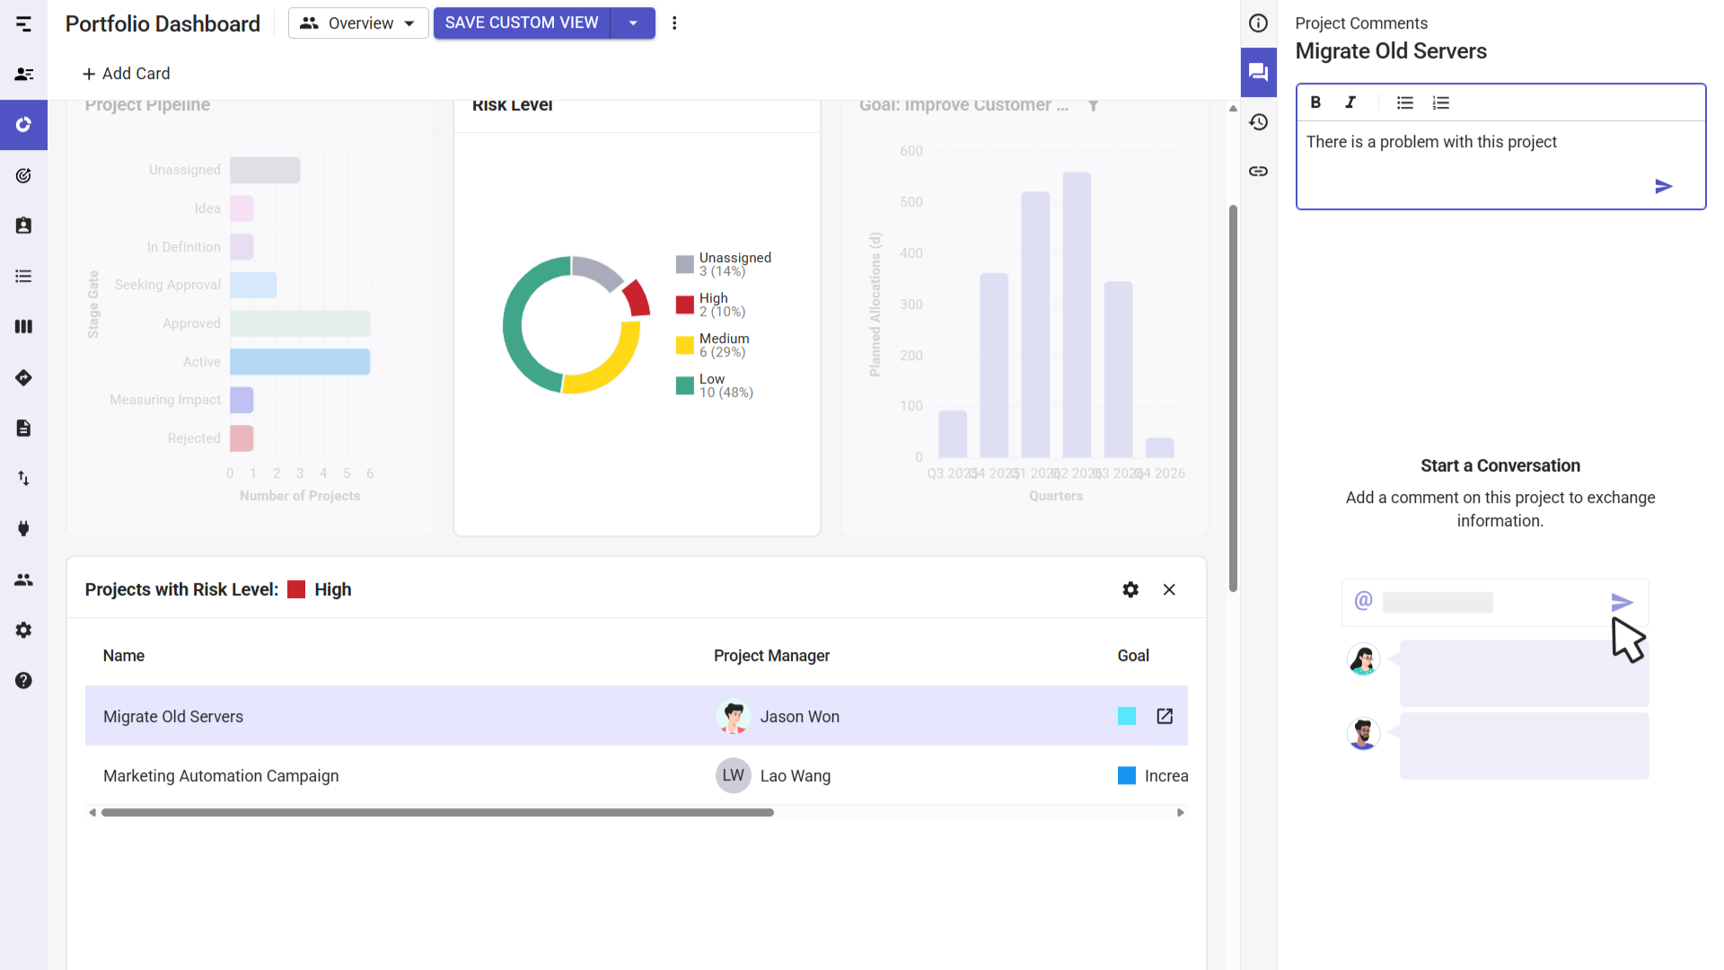Click Lao Wang project manager cell
This screenshot has height=970, width=1724.
(773, 775)
